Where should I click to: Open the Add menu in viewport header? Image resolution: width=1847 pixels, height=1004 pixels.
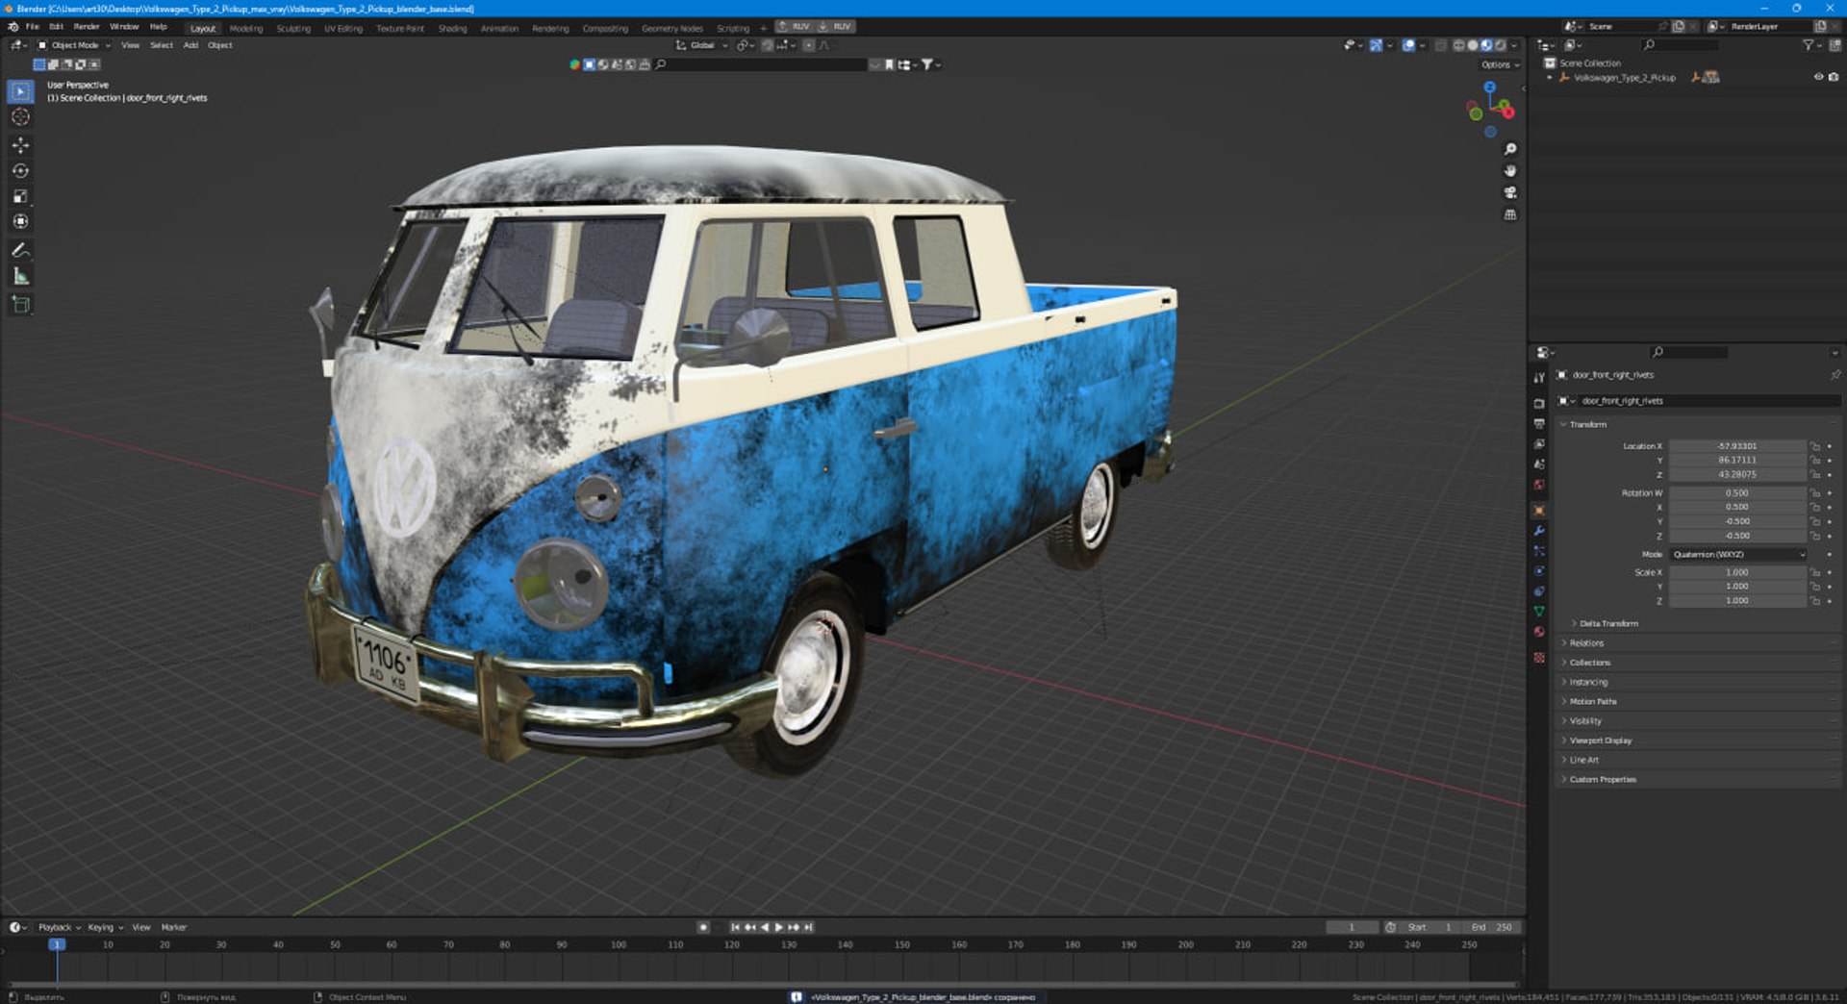click(x=190, y=45)
